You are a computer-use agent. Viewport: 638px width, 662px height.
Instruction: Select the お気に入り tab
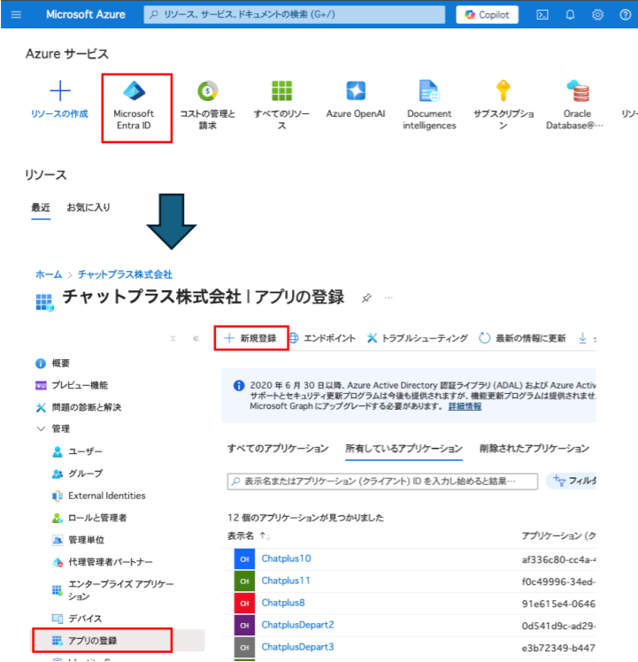coord(88,207)
